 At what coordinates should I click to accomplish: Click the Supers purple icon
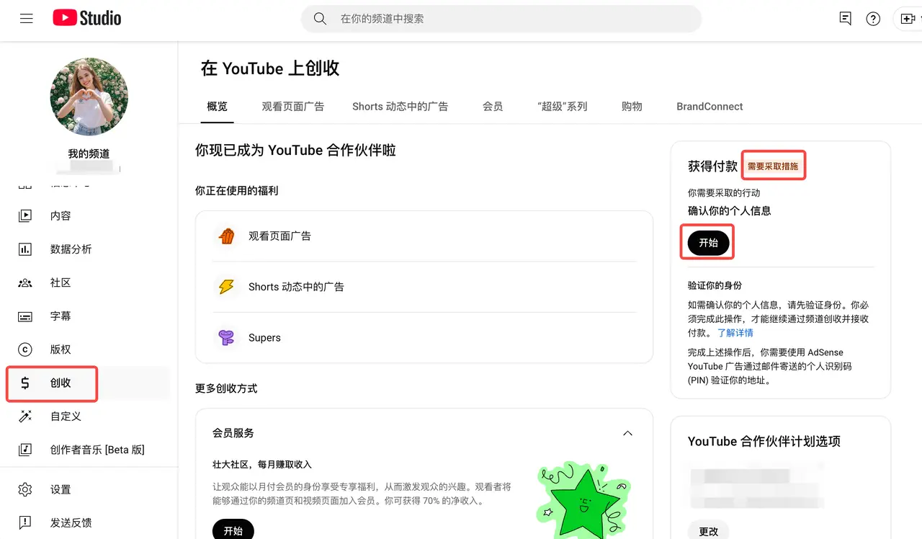click(x=227, y=337)
